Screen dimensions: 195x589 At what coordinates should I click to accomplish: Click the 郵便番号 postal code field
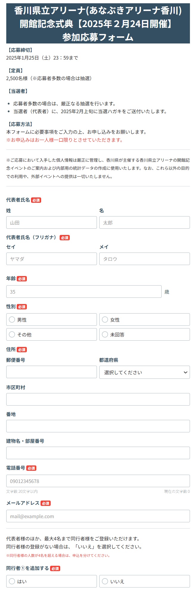(52, 372)
